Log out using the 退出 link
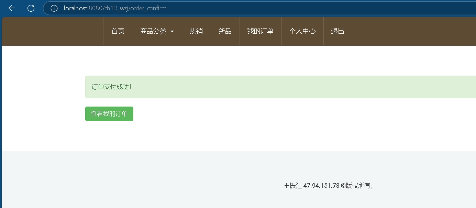 click(337, 31)
